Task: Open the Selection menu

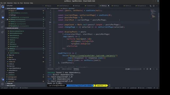Action: tap(10, 3)
